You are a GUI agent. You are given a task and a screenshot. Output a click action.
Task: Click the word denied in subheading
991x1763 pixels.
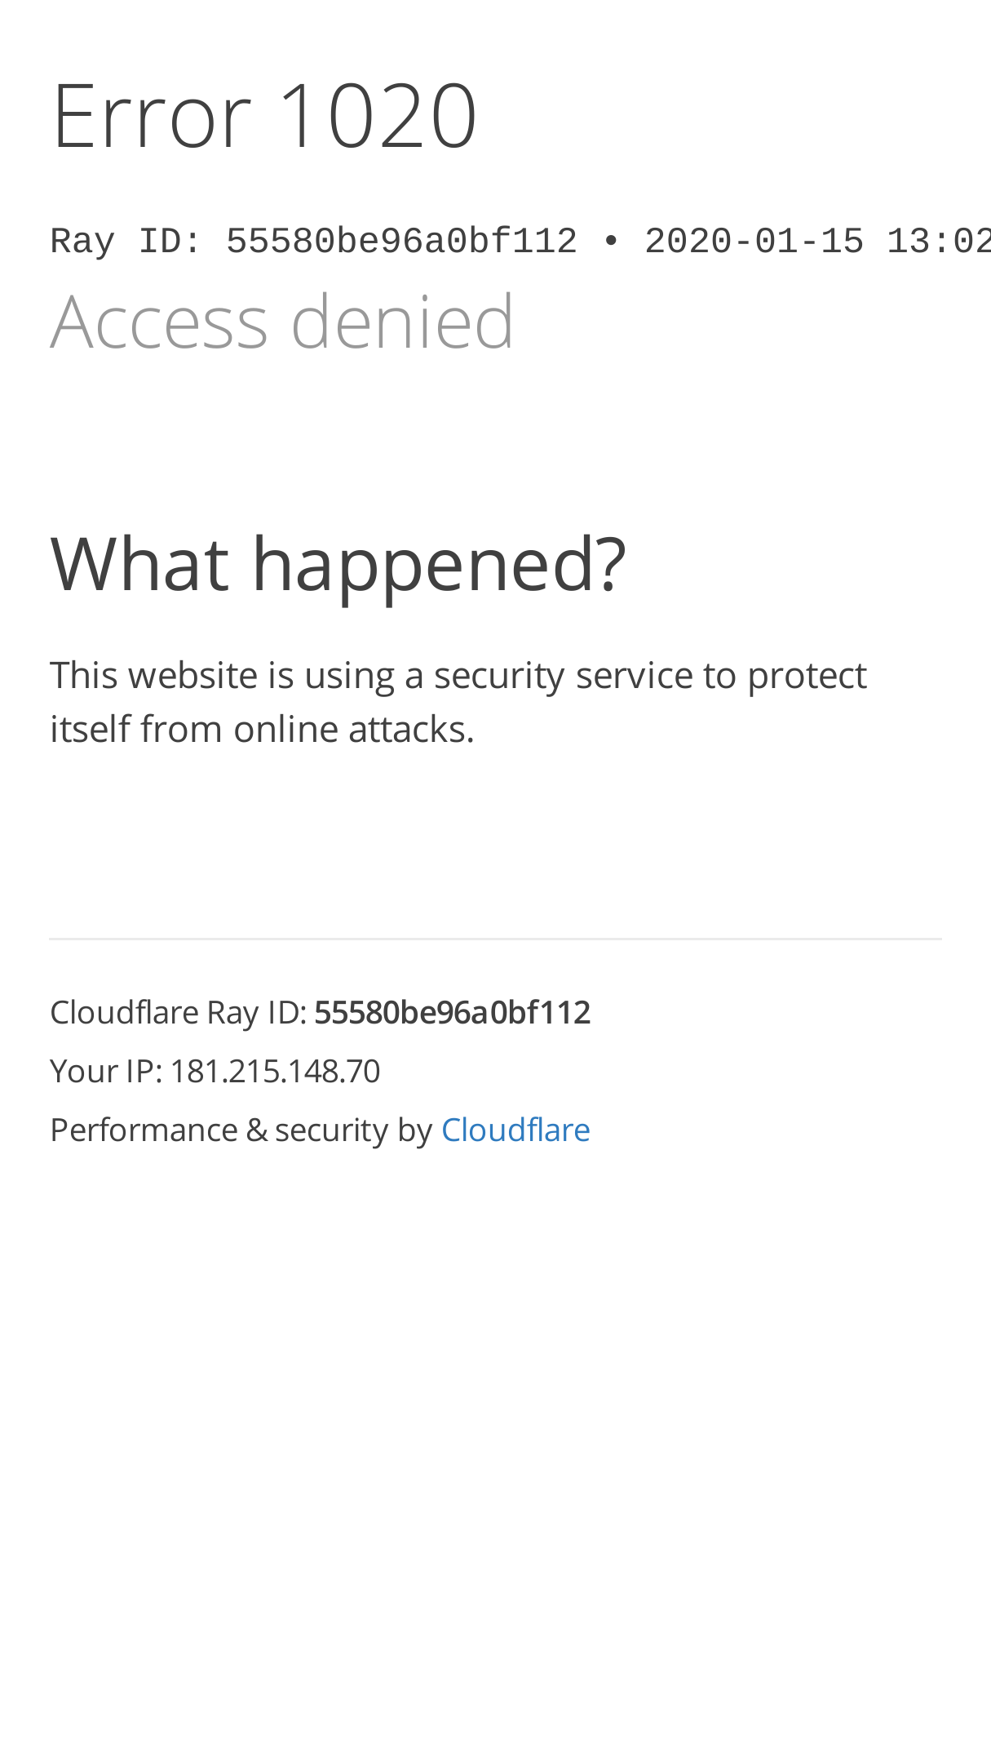point(402,322)
